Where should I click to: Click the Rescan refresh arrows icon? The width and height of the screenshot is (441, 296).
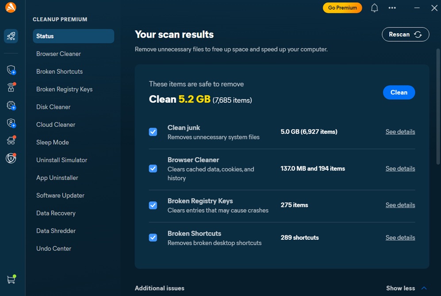418,35
